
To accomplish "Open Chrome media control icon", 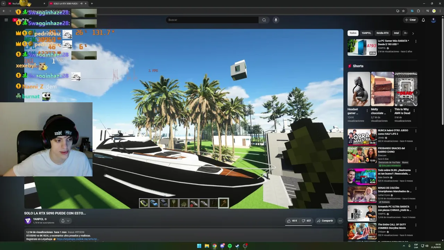I will pyautogui.click(x=428, y=11).
